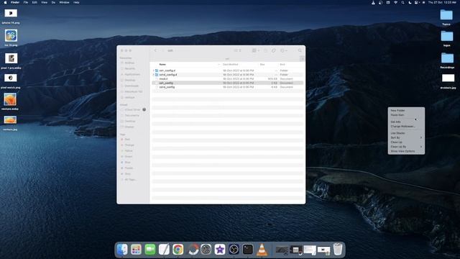This screenshot has height=259, width=460.
Task: Switch view mode using the list view control
Action: click(x=237, y=50)
